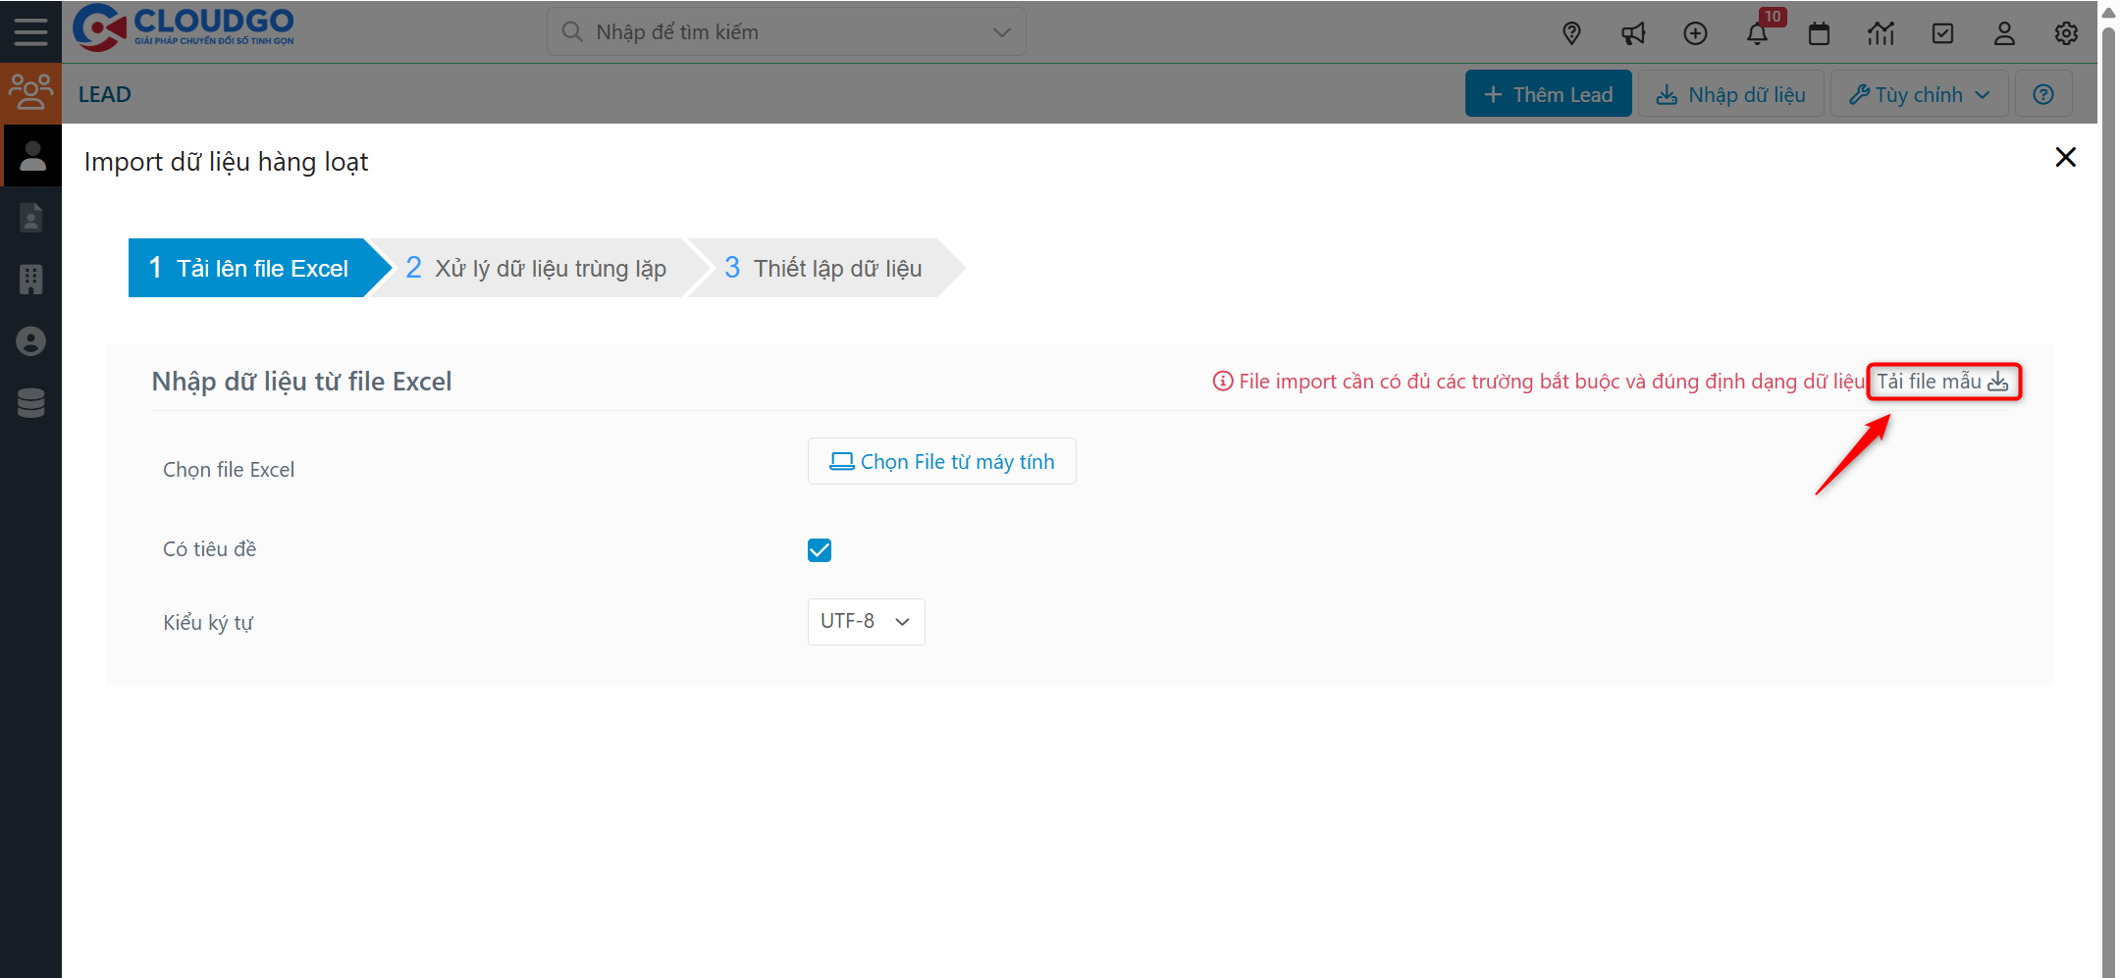Select step 'Thiết lập dữ liệu'
Image resolution: width=2120 pixels, height=978 pixels.
point(836,267)
